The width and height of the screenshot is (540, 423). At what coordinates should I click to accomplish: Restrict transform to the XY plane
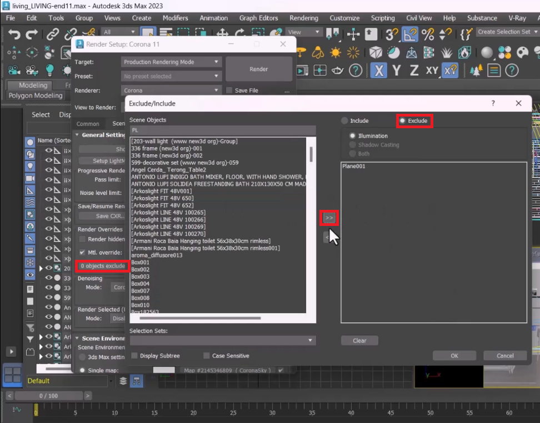click(432, 70)
